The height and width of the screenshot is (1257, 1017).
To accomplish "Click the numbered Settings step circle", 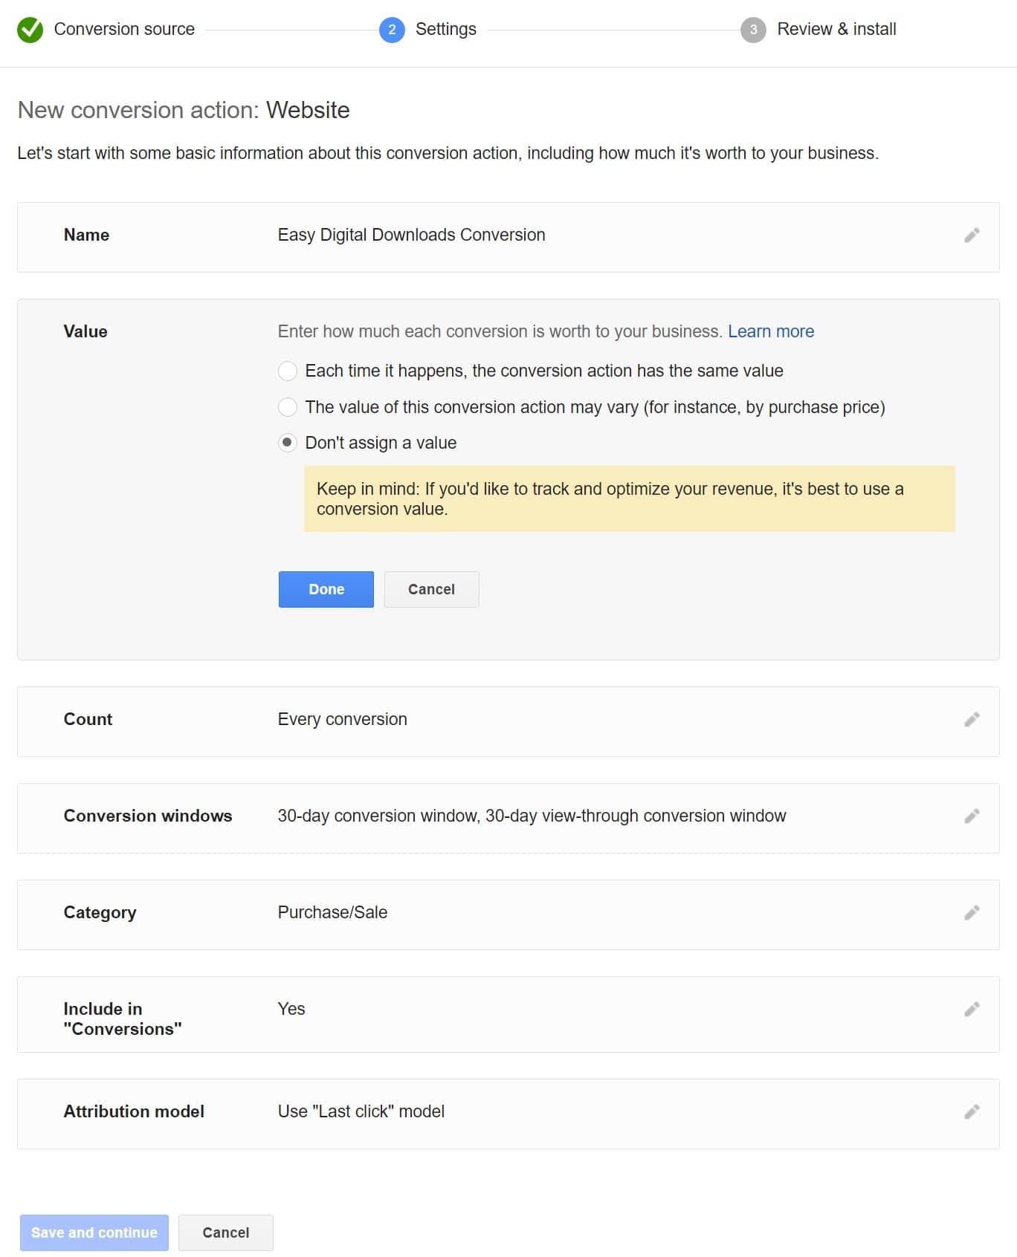I will pos(393,30).
